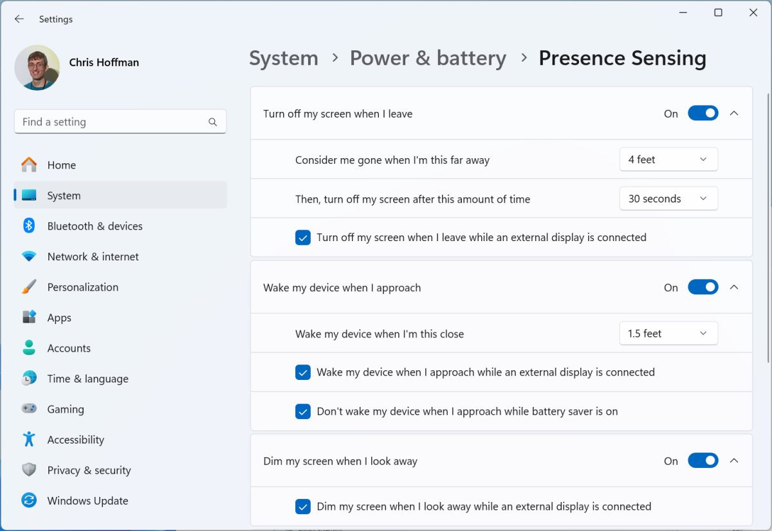
Task: Click the Privacy & security shield icon
Action: (29, 470)
